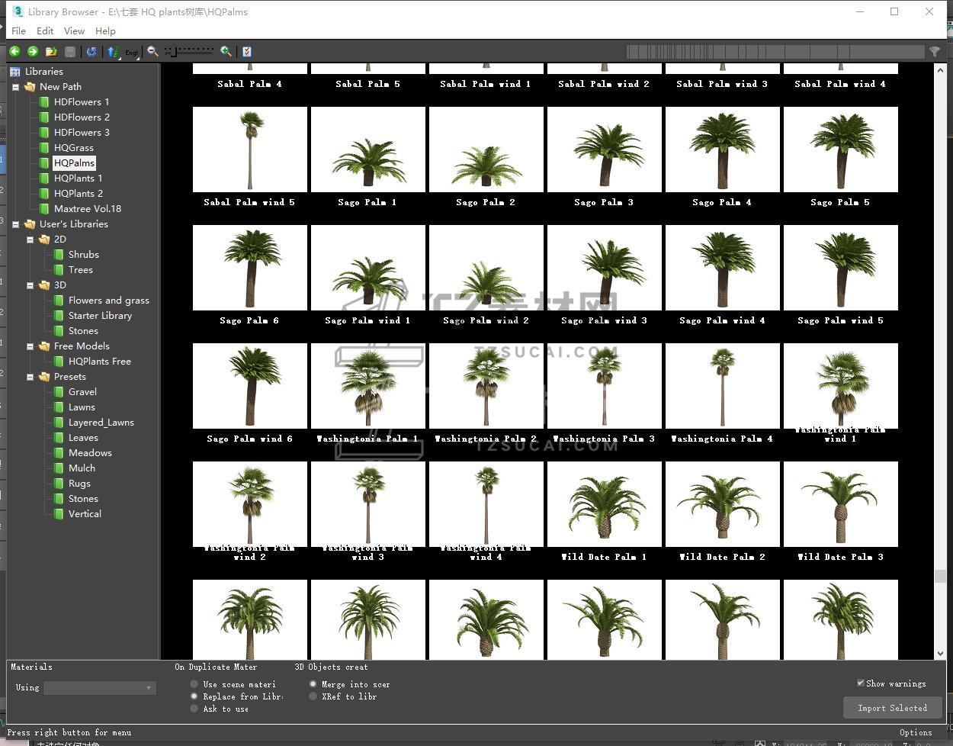
Task: Open the Edit menu
Action: pyautogui.click(x=45, y=31)
